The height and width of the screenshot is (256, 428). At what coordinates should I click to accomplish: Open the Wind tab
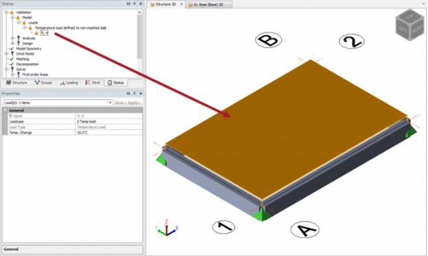coord(92,83)
